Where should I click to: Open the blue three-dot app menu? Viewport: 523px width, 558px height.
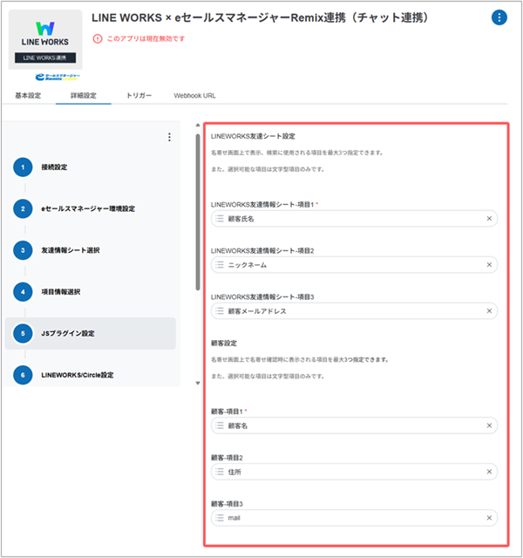tap(499, 17)
